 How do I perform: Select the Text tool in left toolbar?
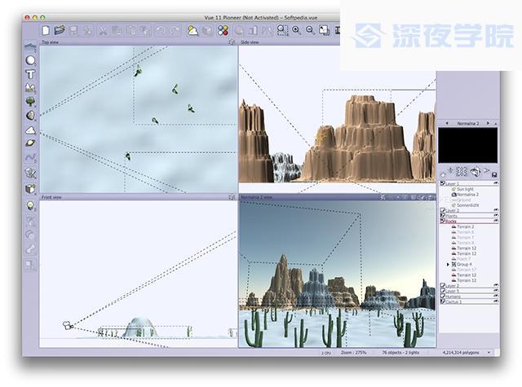tap(30, 74)
